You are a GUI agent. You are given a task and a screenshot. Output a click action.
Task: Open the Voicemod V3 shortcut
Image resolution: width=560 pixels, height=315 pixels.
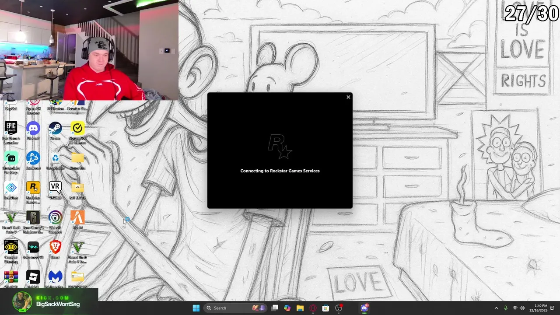point(33,250)
